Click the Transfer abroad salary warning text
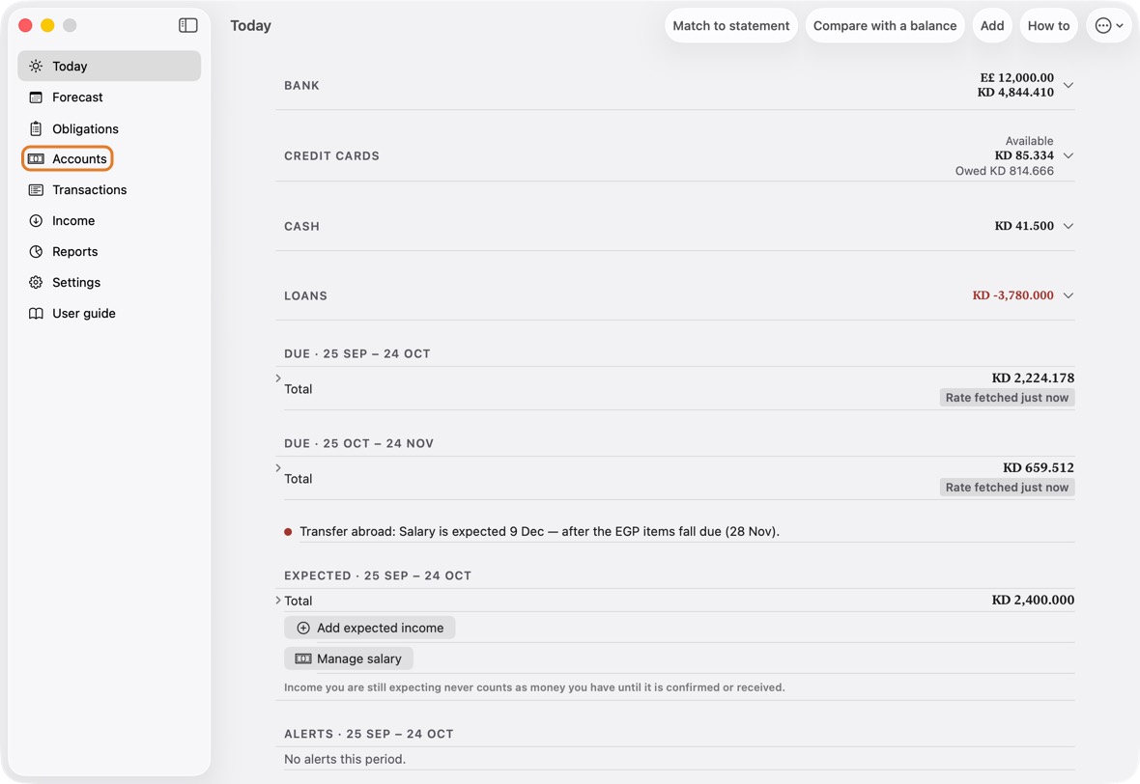 coord(539,532)
